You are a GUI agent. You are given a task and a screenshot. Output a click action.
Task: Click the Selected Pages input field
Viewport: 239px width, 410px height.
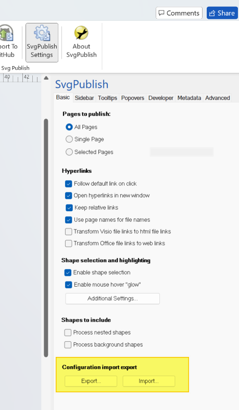click(x=182, y=152)
